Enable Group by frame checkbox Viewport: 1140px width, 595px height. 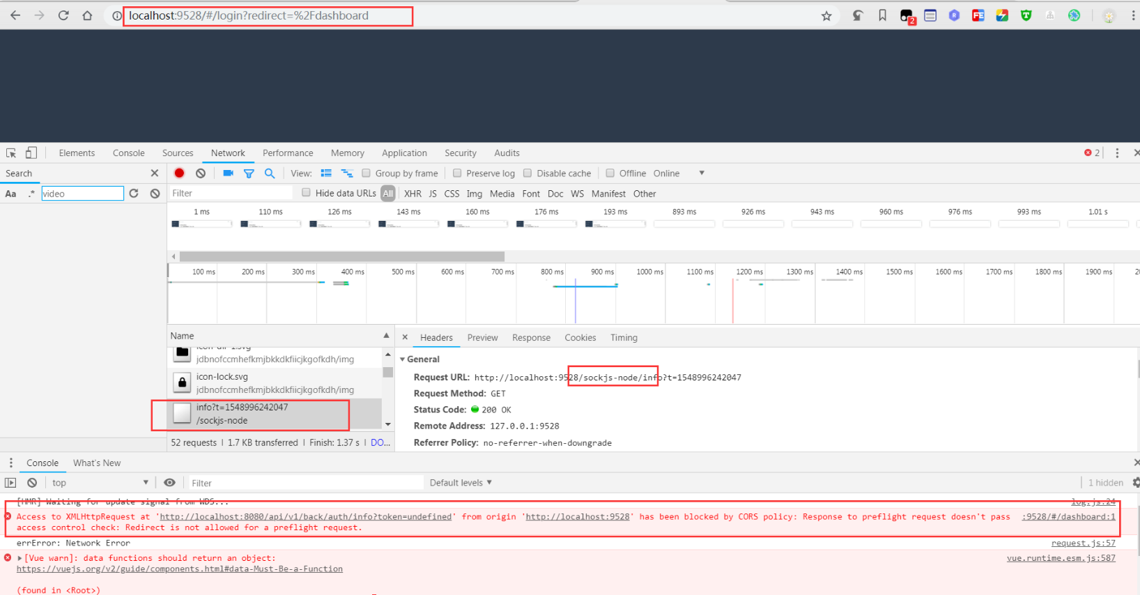pos(366,173)
